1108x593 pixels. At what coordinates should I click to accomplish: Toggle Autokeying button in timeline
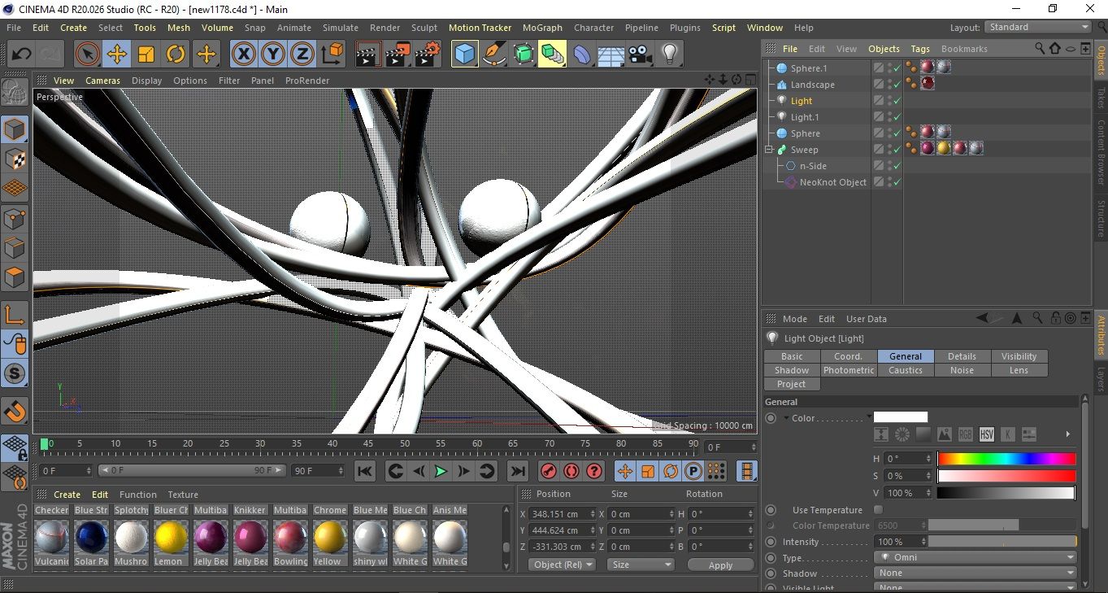(x=571, y=471)
